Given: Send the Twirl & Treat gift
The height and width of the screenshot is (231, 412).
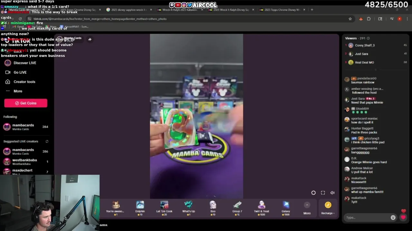Looking at the screenshot, I should pos(261,208).
